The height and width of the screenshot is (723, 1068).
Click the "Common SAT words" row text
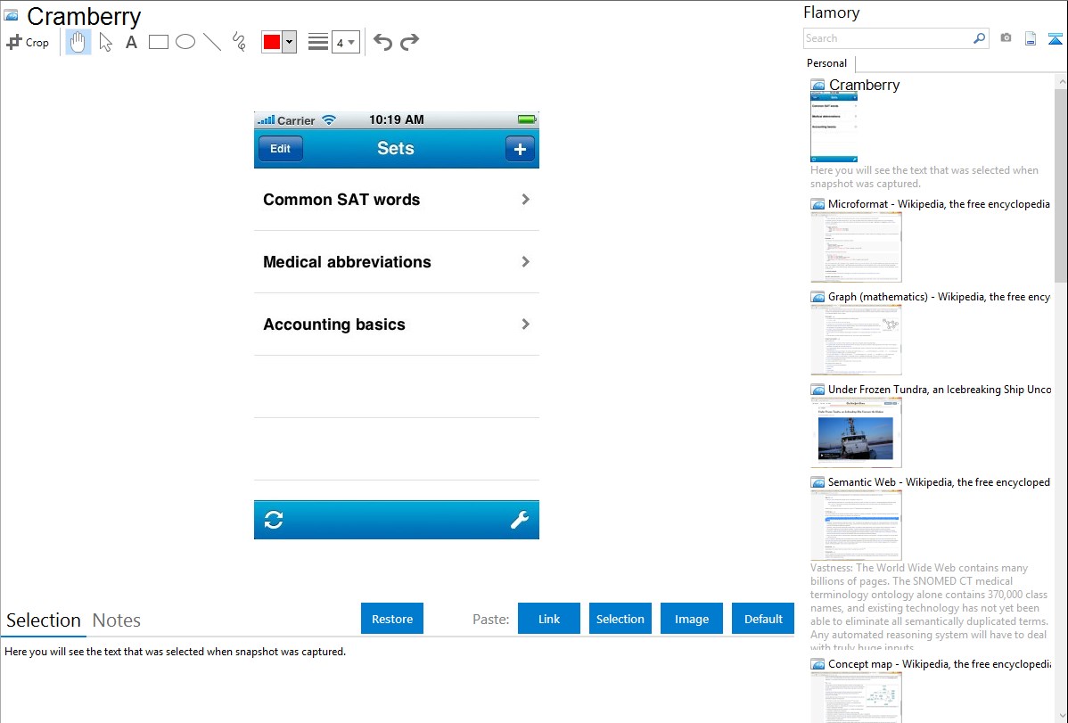coord(341,200)
